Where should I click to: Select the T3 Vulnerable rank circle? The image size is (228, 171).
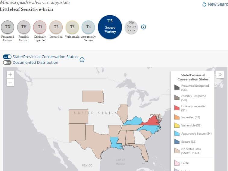[72, 27]
